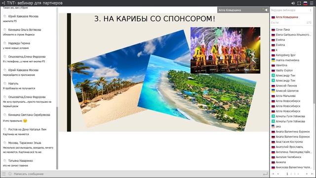The image size is (316, 178).
Task: Click avatar icon of Москва, Тарасенко Эльза
Action: point(5,143)
